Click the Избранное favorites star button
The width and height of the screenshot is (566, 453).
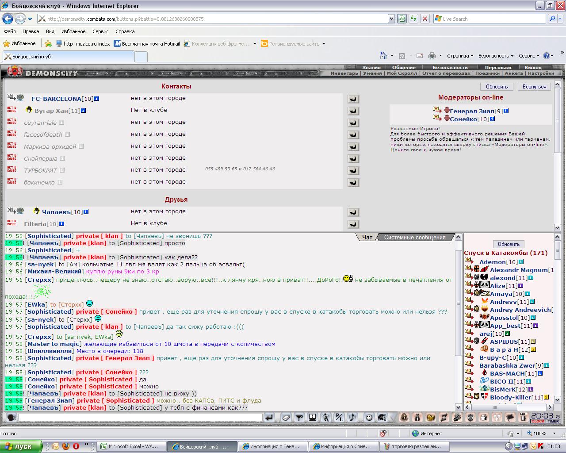tap(19, 44)
